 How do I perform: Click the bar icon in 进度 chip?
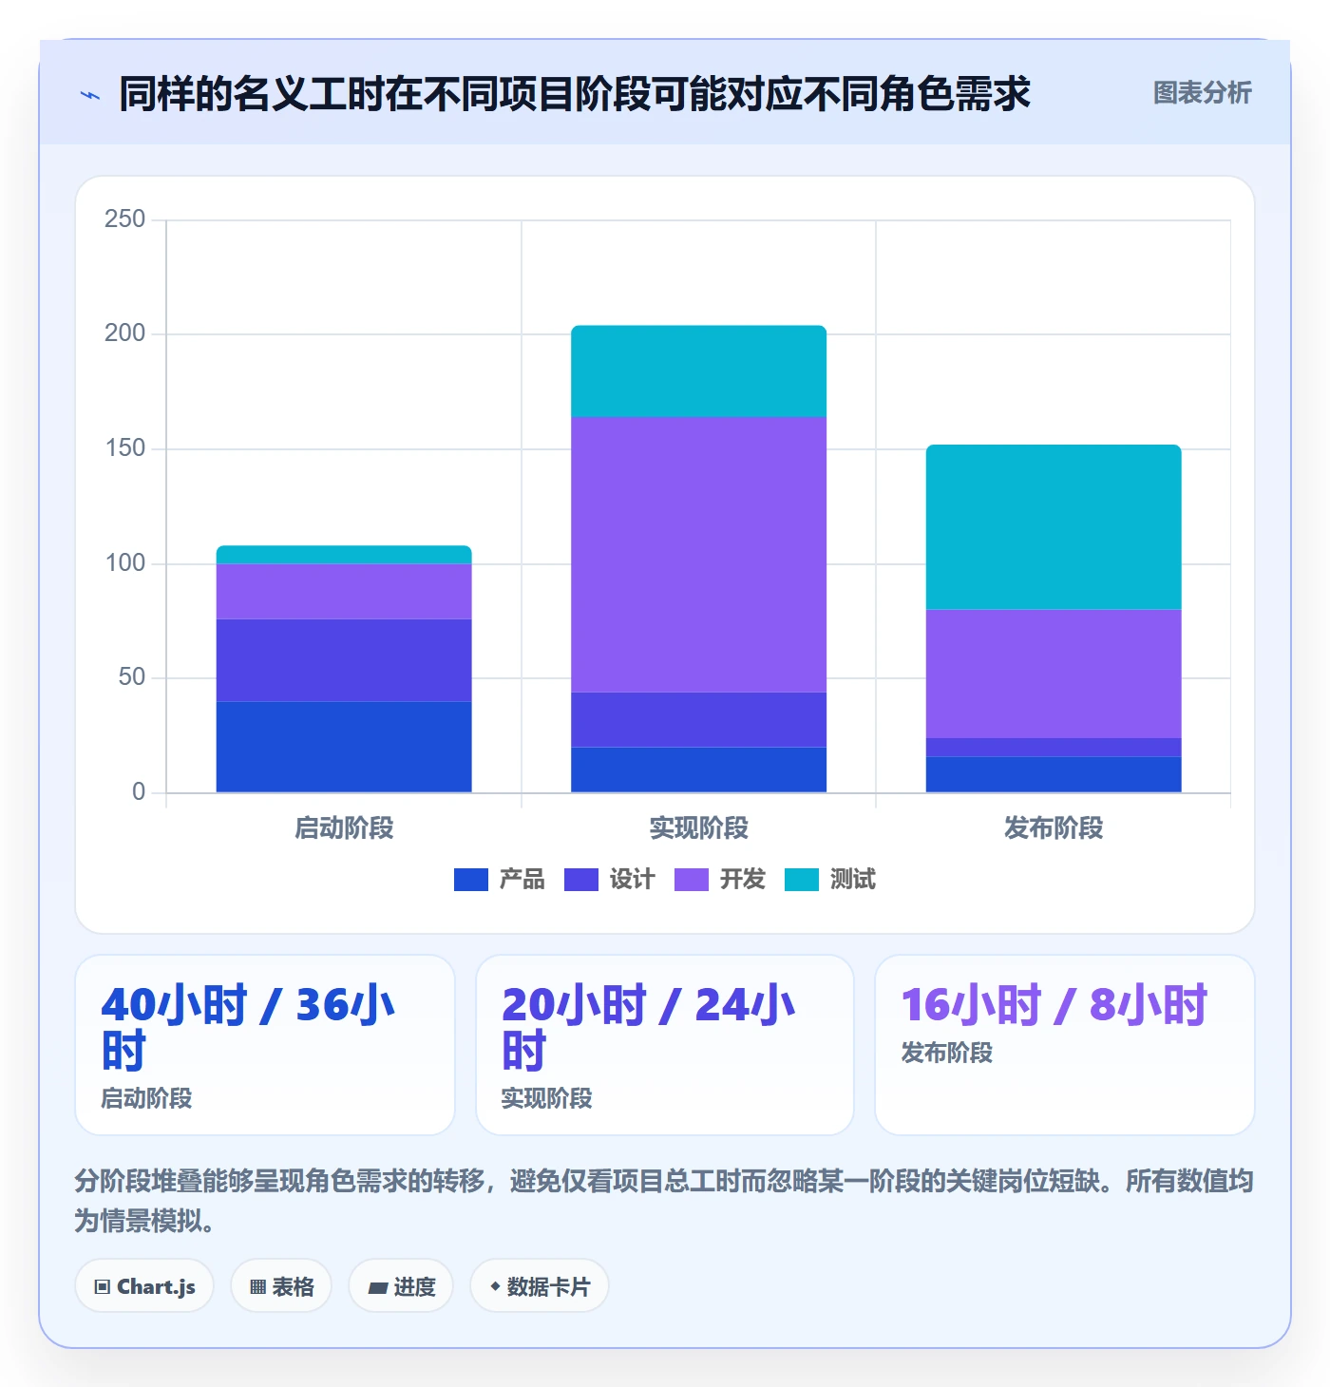[x=378, y=1288]
